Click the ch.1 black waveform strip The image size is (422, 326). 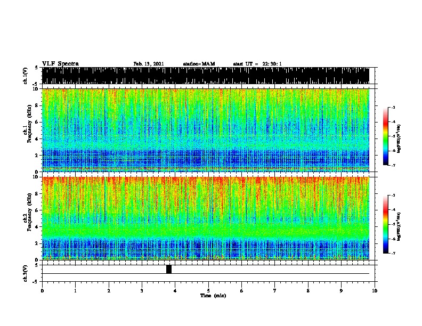(x=206, y=76)
